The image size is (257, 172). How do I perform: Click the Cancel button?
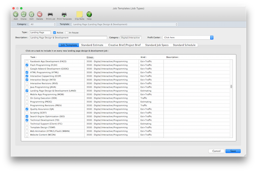coord(216,151)
